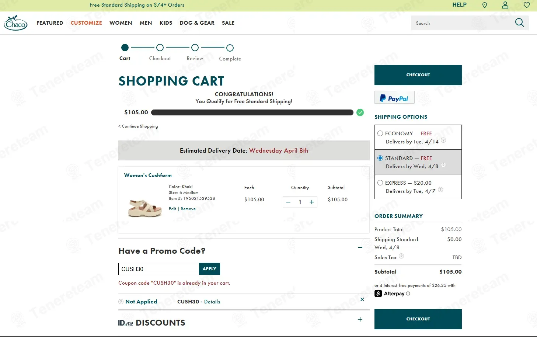Image resolution: width=537 pixels, height=337 pixels.
Task: Click the Standard shipping help icon
Action: pos(443,165)
